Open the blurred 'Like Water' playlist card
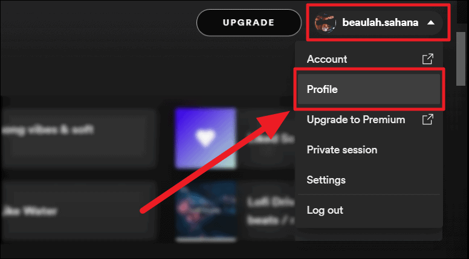Viewport: 469px width, 259px height. [x=79, y=211]
